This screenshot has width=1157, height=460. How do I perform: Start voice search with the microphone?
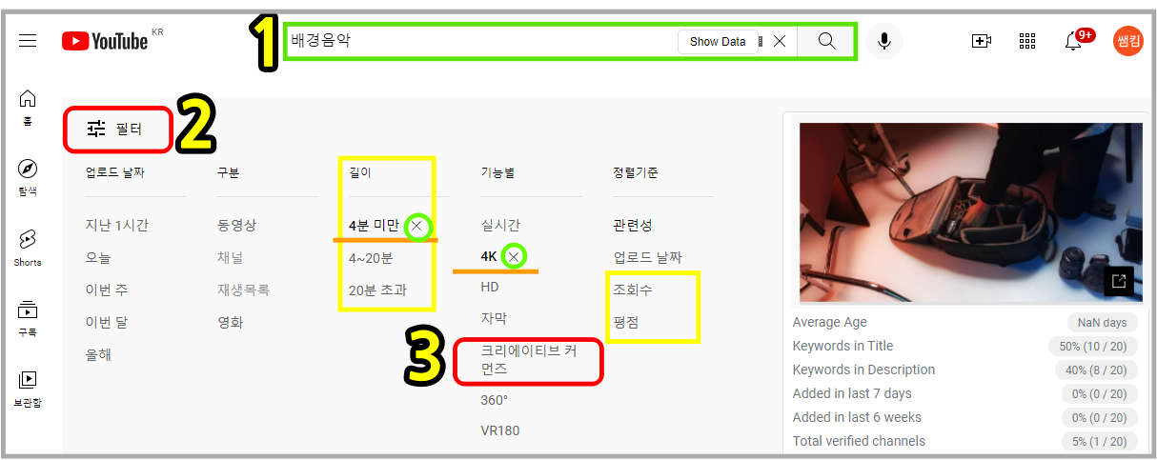884,41
